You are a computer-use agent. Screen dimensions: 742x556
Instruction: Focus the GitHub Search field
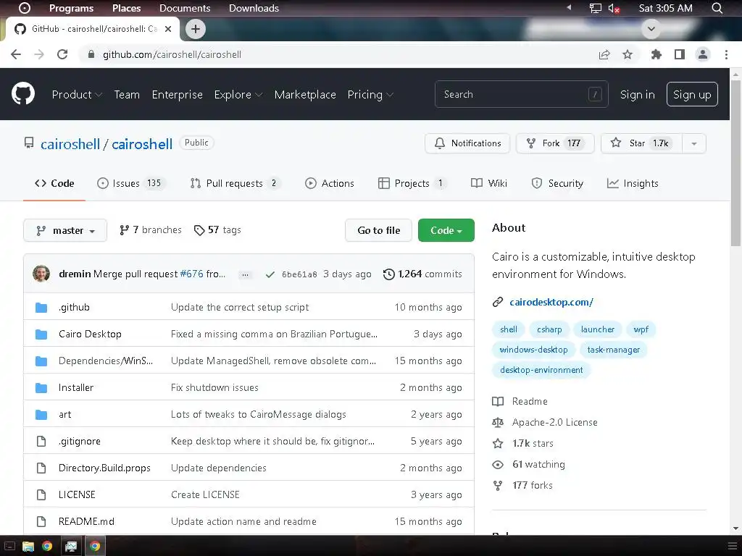[x=521, y=94]
